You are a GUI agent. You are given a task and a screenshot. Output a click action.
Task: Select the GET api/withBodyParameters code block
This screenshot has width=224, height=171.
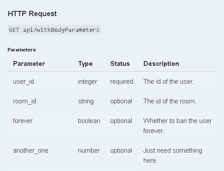click(54, 30)
